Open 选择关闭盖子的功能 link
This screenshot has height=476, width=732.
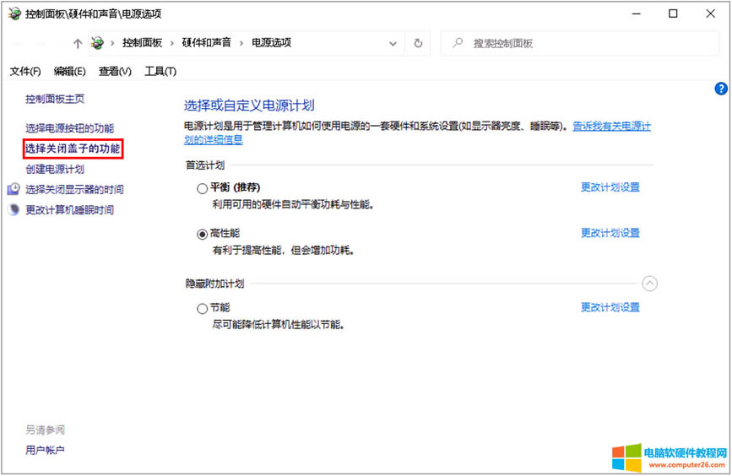pyautogui.click(x=73, y=149)
